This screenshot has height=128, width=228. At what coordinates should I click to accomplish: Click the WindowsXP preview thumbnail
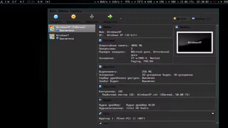tap(195, 42)
